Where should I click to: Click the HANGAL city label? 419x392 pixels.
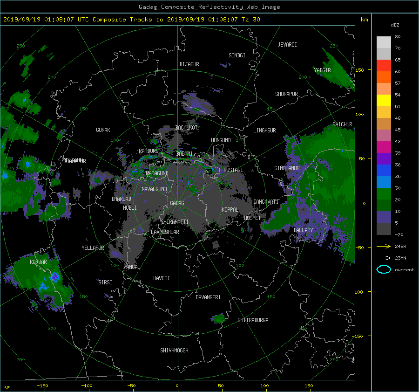131,267
